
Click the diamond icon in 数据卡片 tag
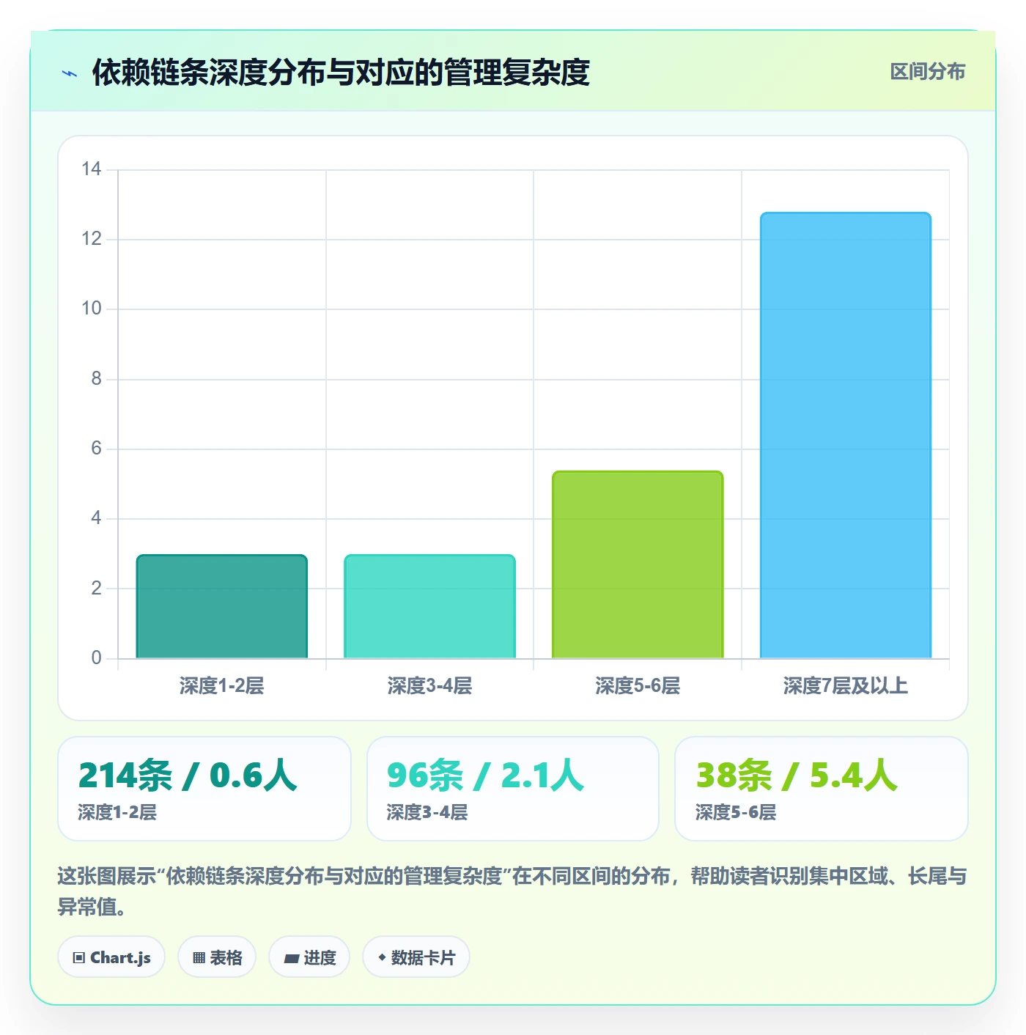[x=382, y=957]
